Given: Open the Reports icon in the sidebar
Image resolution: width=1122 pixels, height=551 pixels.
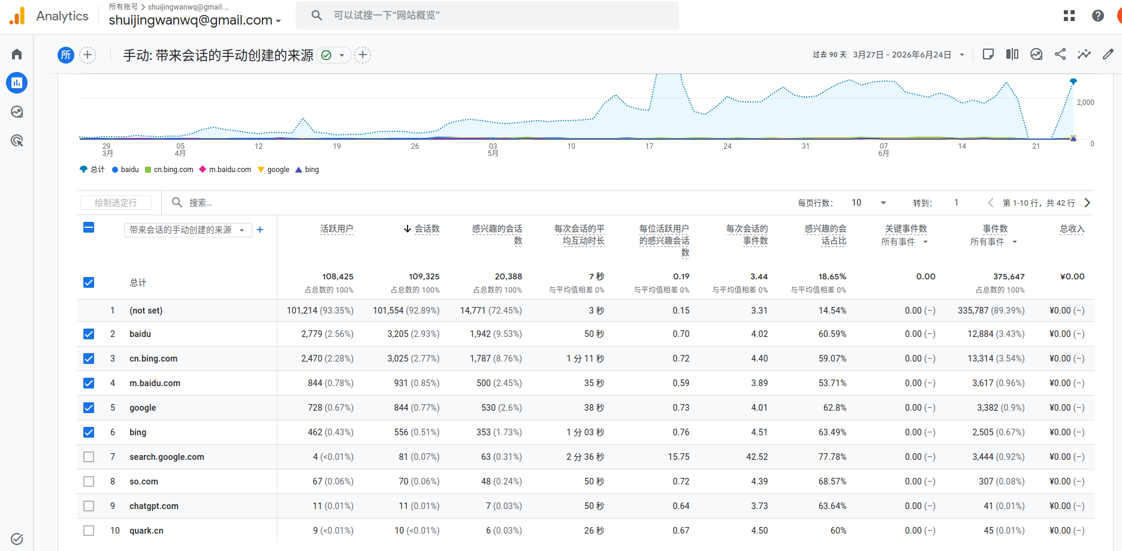Looking at the screenshot, I should [x=17, y=83].
